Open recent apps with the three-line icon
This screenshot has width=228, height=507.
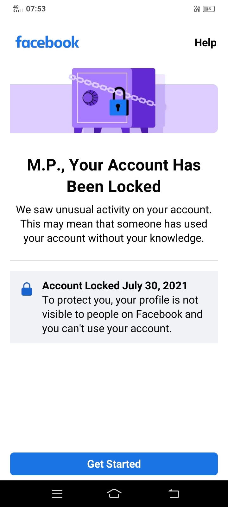point(57,494)
